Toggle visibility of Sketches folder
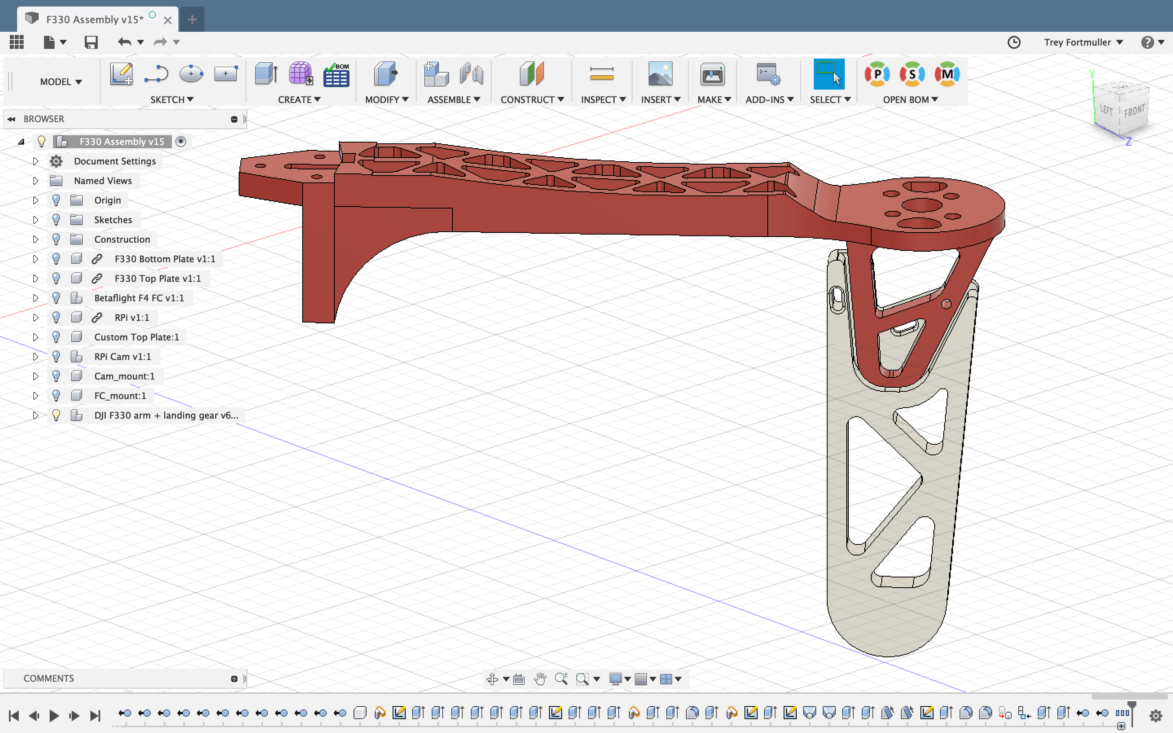1173x733 pixels. [56, 219]
